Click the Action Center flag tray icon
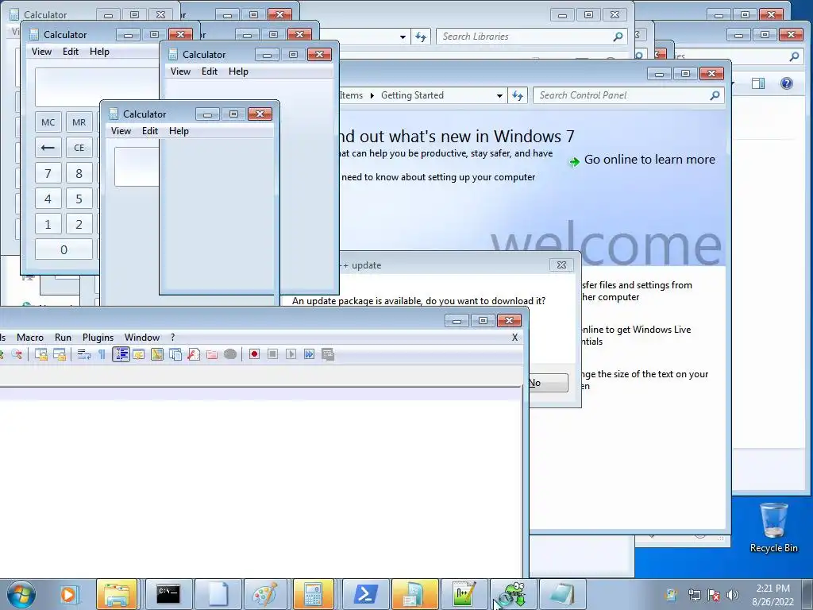Viewport: 813px width, 610px height. [x=714, y=595]
